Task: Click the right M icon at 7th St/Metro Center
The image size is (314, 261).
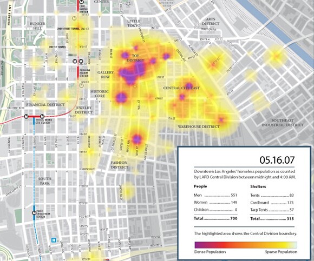Action: point(42,116)
